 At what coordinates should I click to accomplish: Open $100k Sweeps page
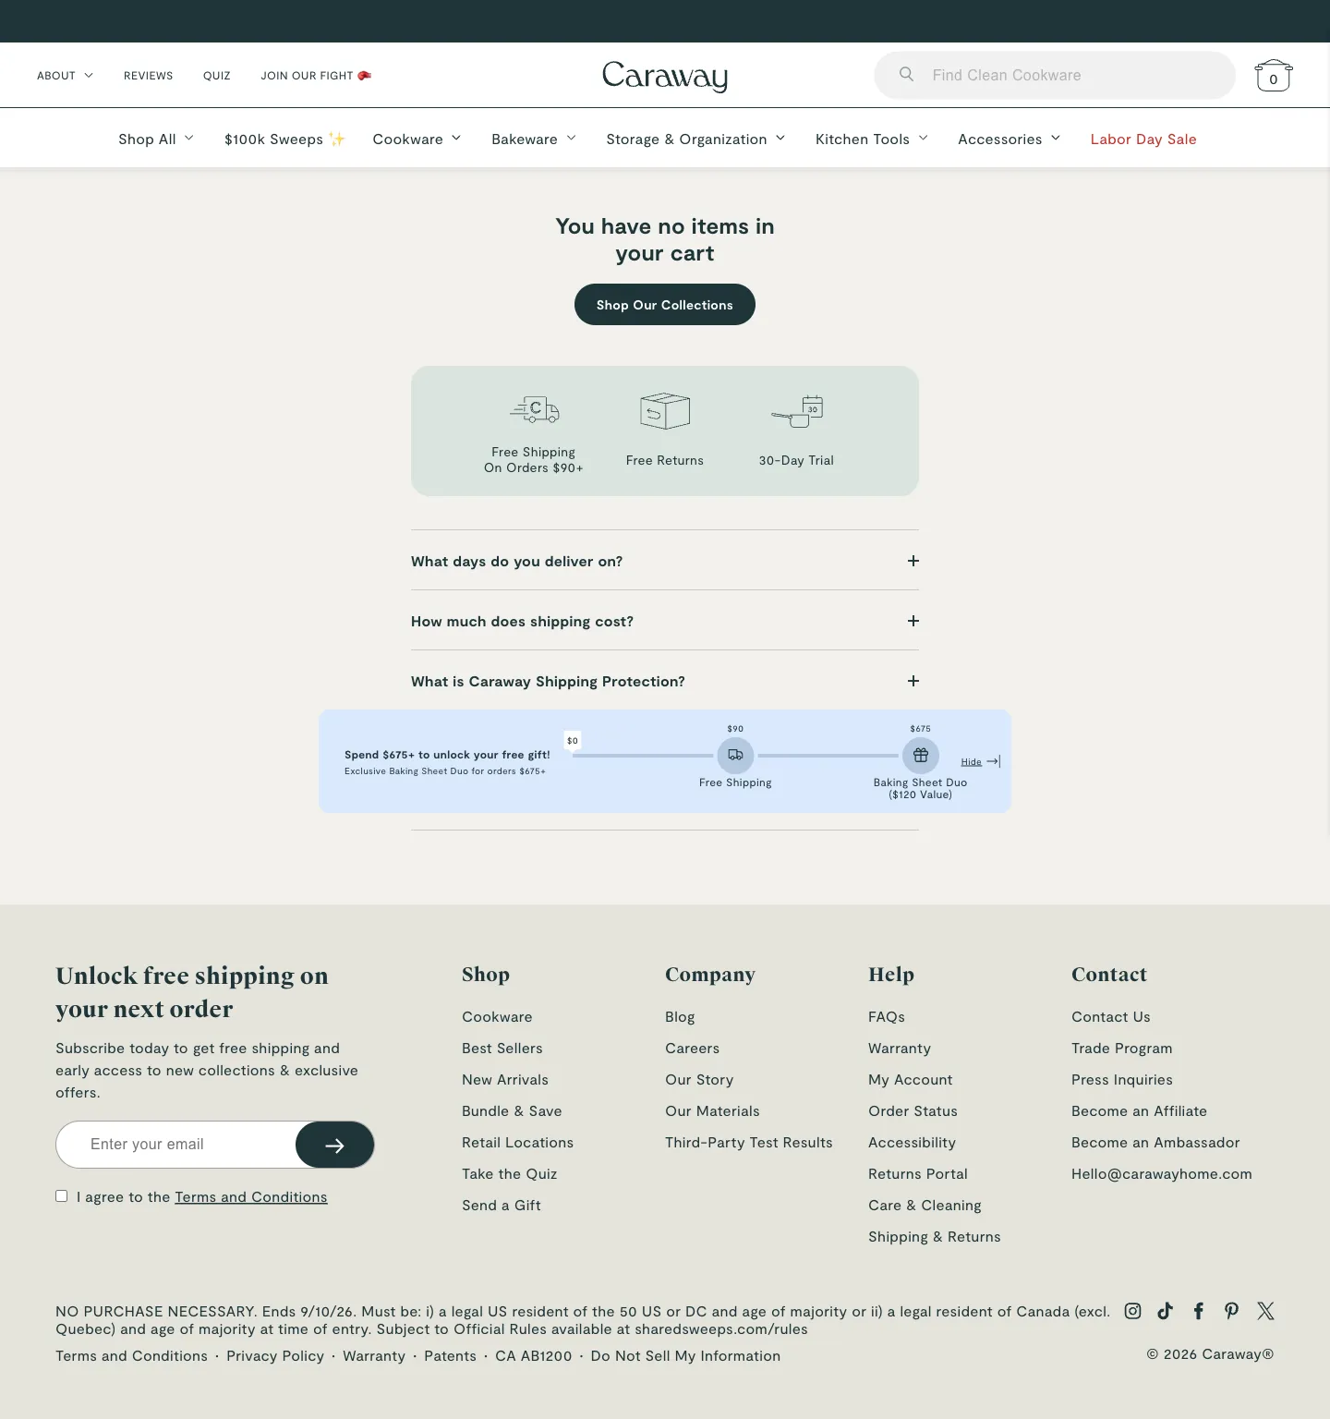[x=284, y=139]
